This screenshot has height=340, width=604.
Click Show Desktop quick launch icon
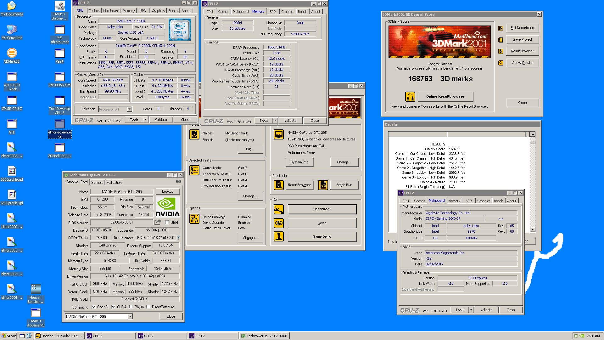pos(22,336)
